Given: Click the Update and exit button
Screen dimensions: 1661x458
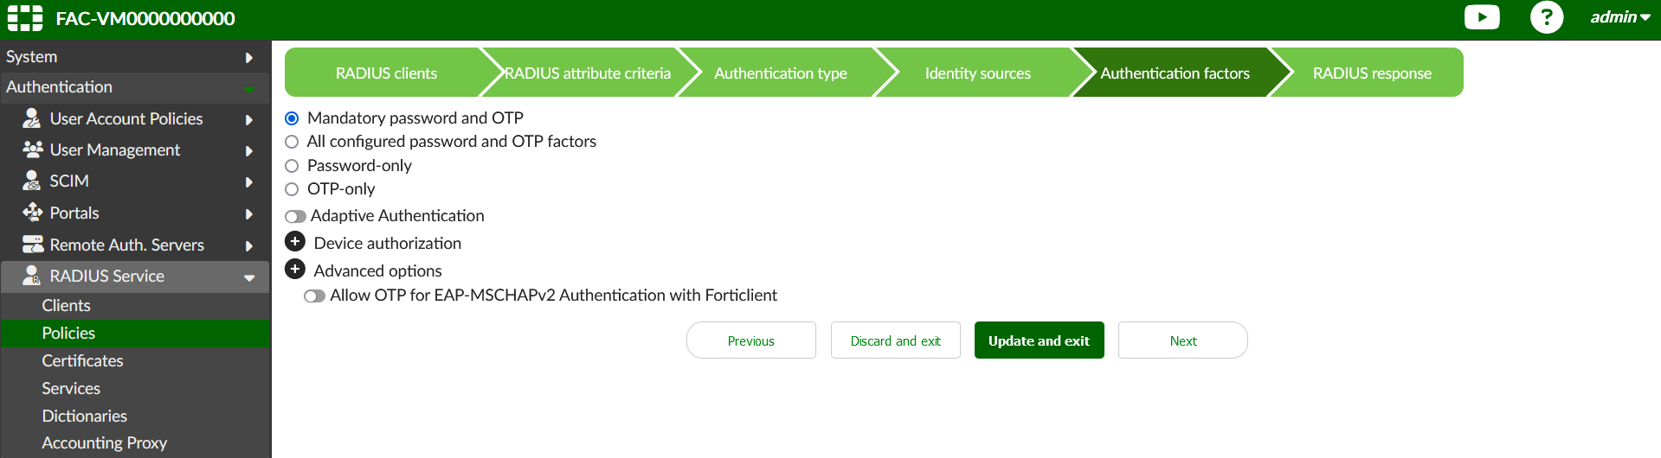Looking at the screenshot, I should [1039, 340].
